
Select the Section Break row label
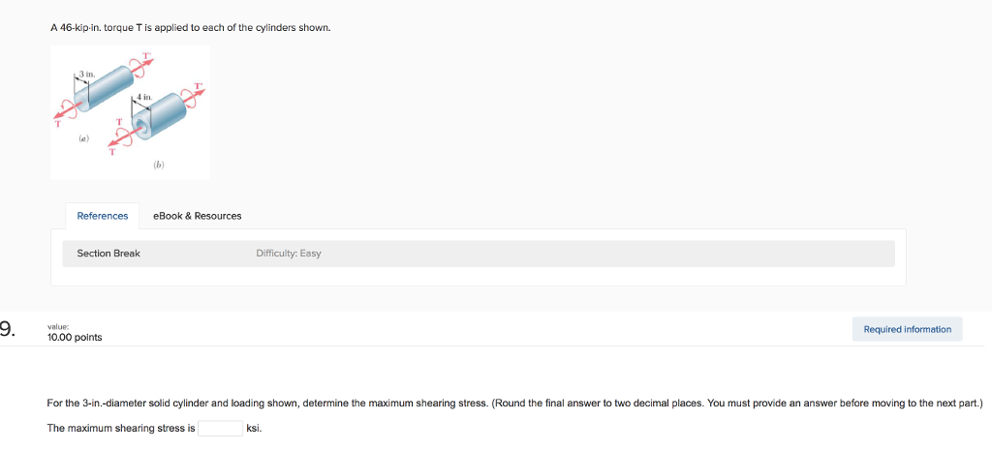[108, 254]
